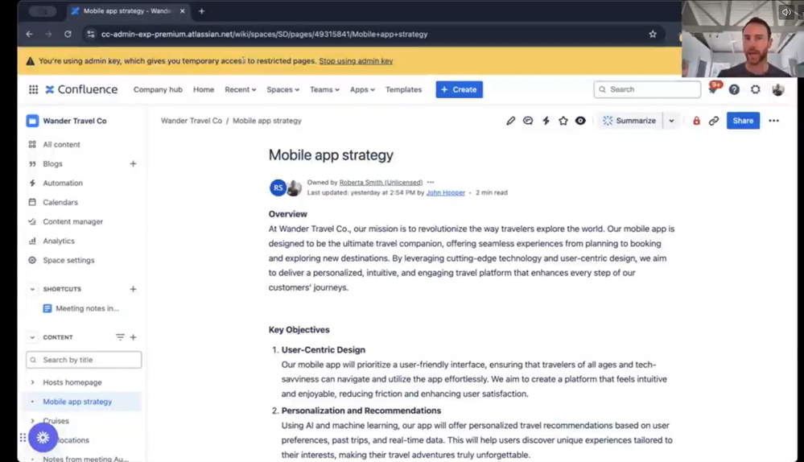Open the help question mark icon

click(734, 89)
